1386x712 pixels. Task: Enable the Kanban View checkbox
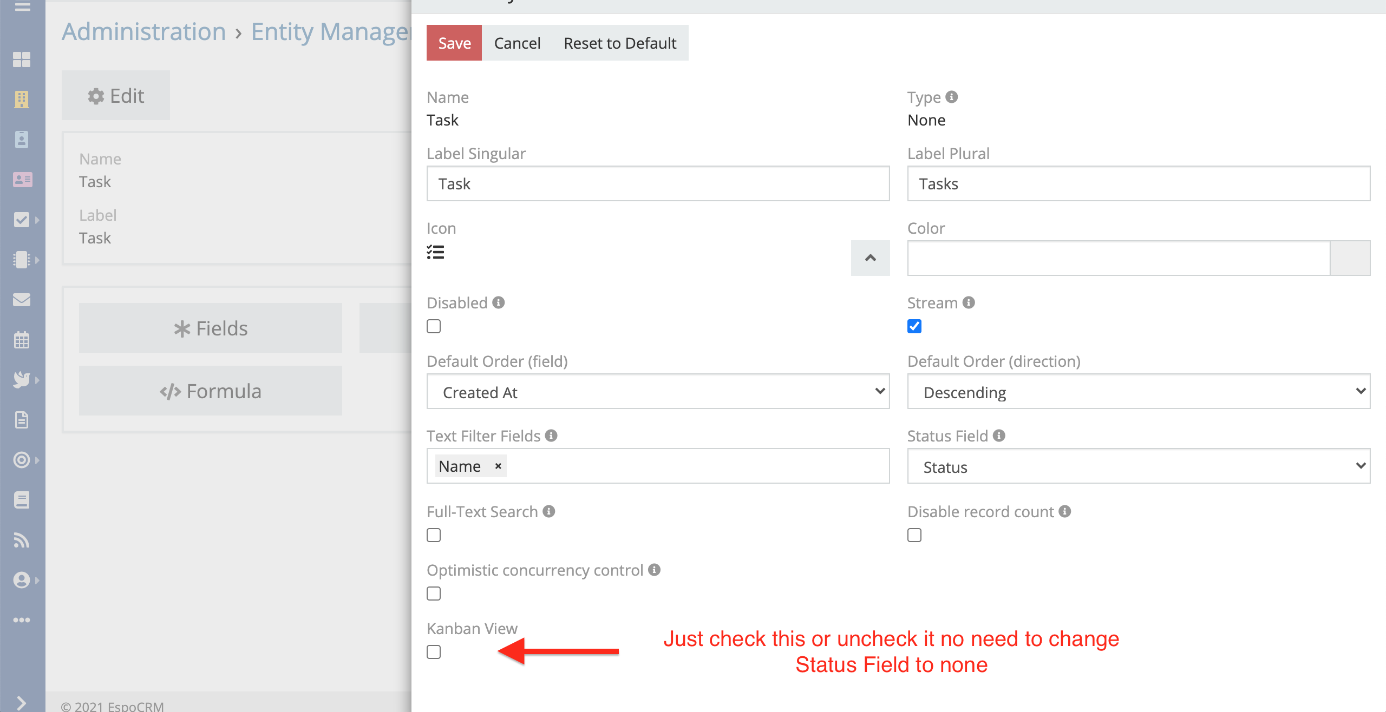[x=434, y=652]
